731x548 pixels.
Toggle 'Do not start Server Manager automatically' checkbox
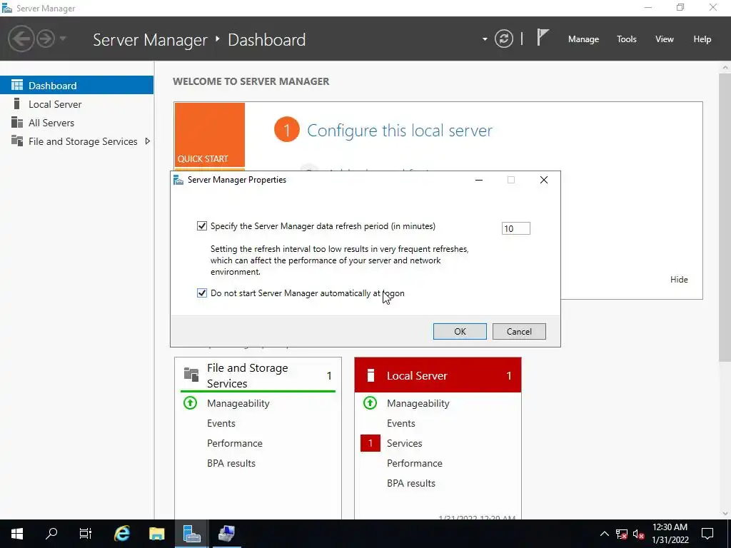point(202,293)
